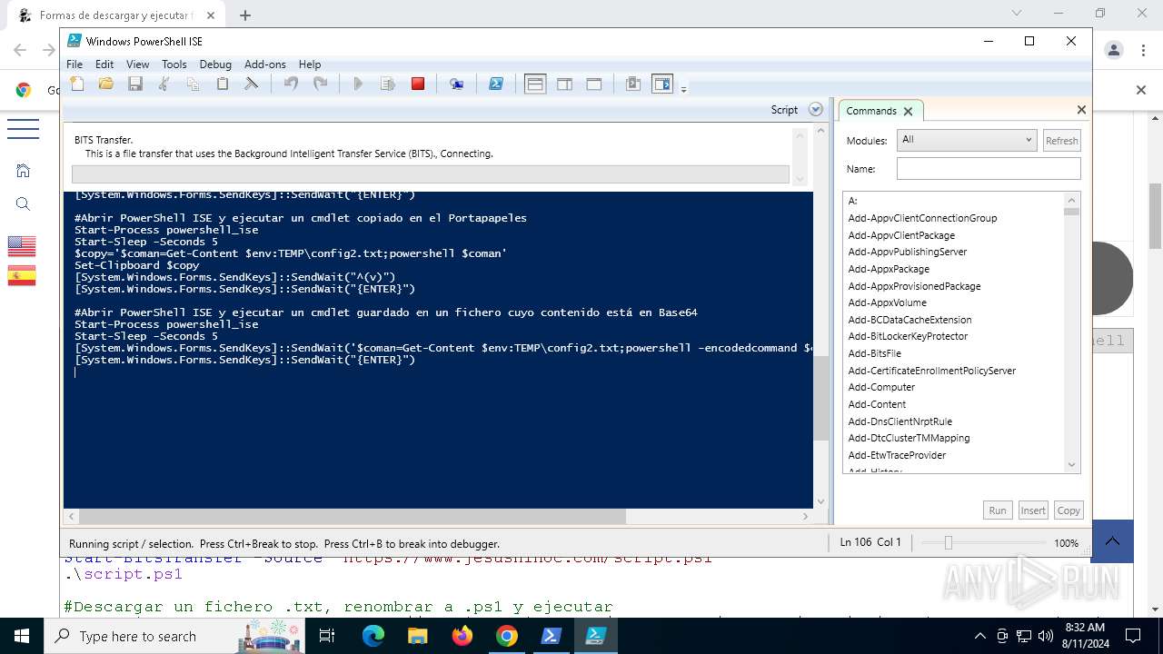Select Add-AppvClientPackage in the list
The image size is (1163, 654).
[x=901, y=235]
